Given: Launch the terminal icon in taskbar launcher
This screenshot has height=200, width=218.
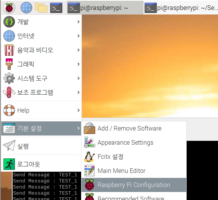Looking at the screenshot, I should [56, 8].
